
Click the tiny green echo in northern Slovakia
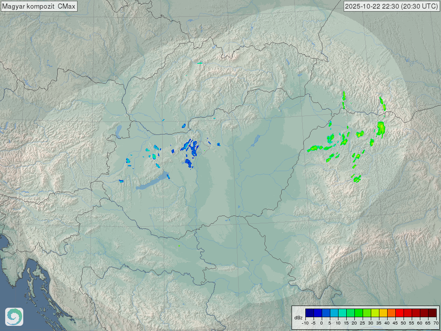pos(200,63)
